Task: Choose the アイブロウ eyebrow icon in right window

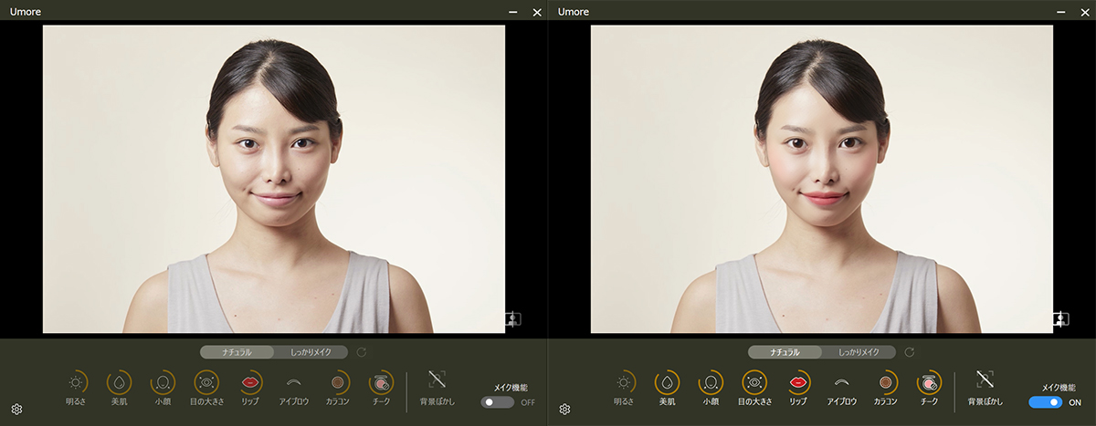Action: pyautogui.click(x=841, y=382)
